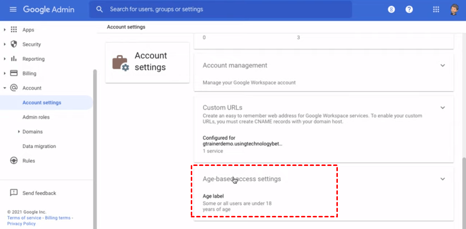
Task: Click 'Manage your Google Workspace account' text
Action: (x=249, y=82)
